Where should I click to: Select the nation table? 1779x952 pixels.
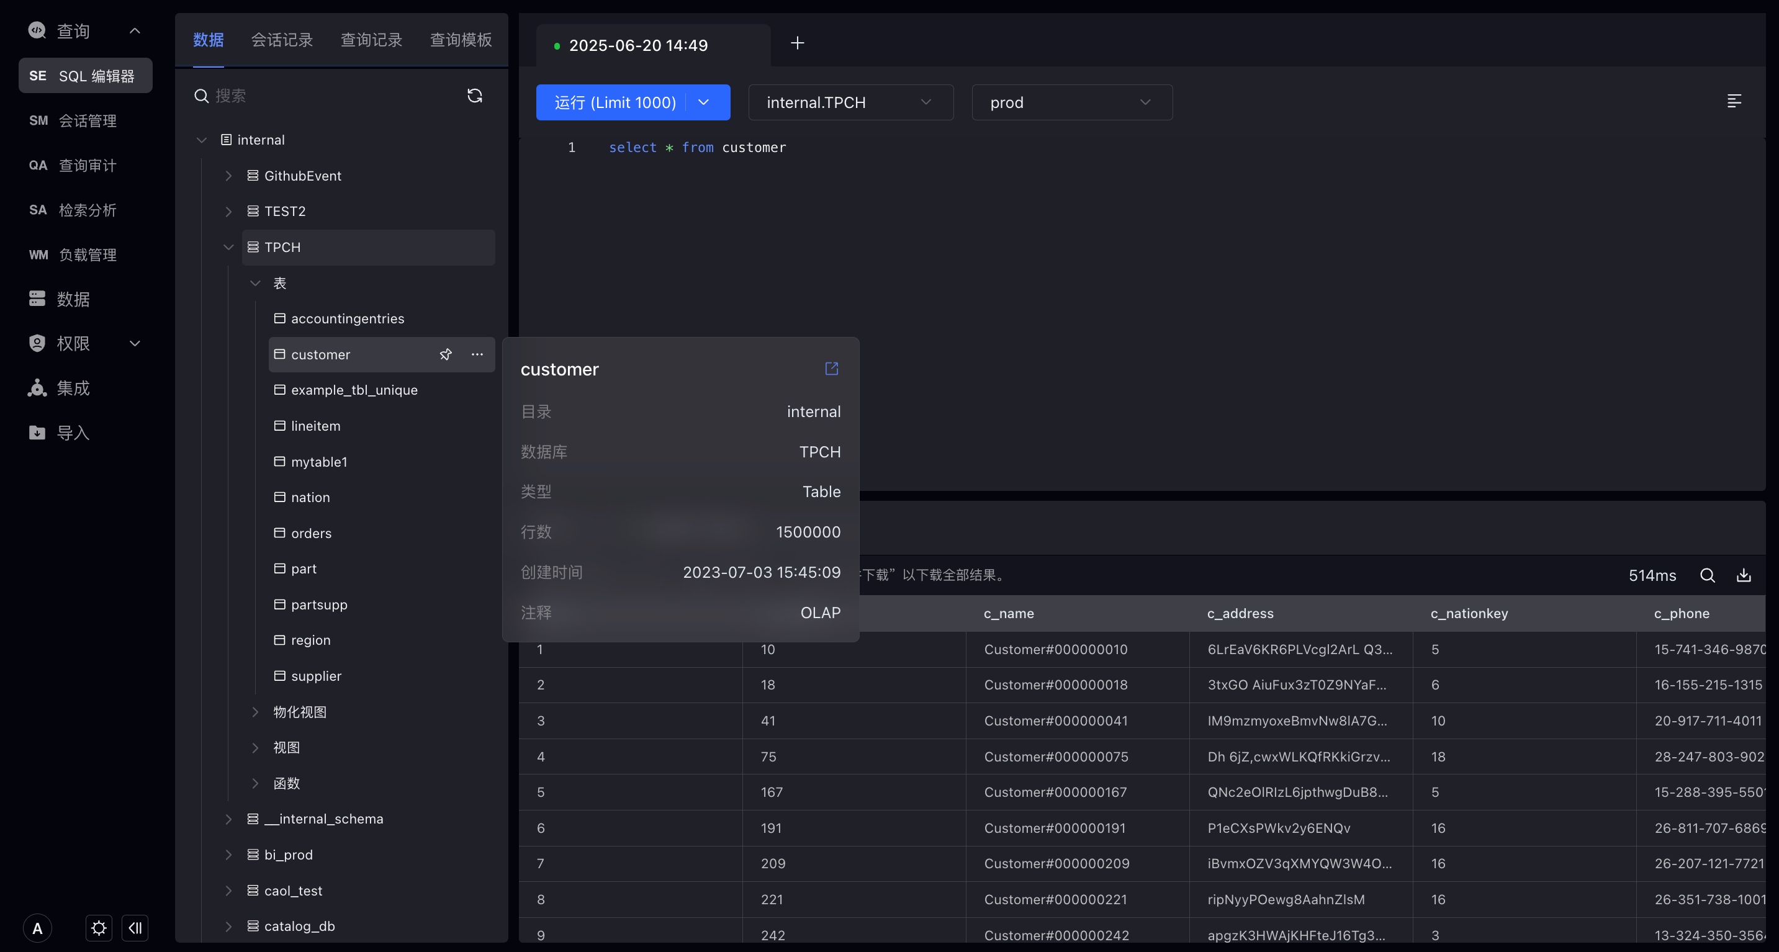pyautogui.click(x=382, y=497)
